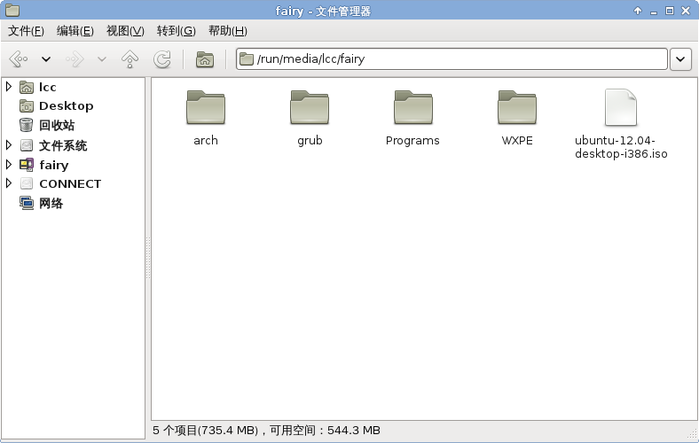Expand the CONNECT tree node

9,183
